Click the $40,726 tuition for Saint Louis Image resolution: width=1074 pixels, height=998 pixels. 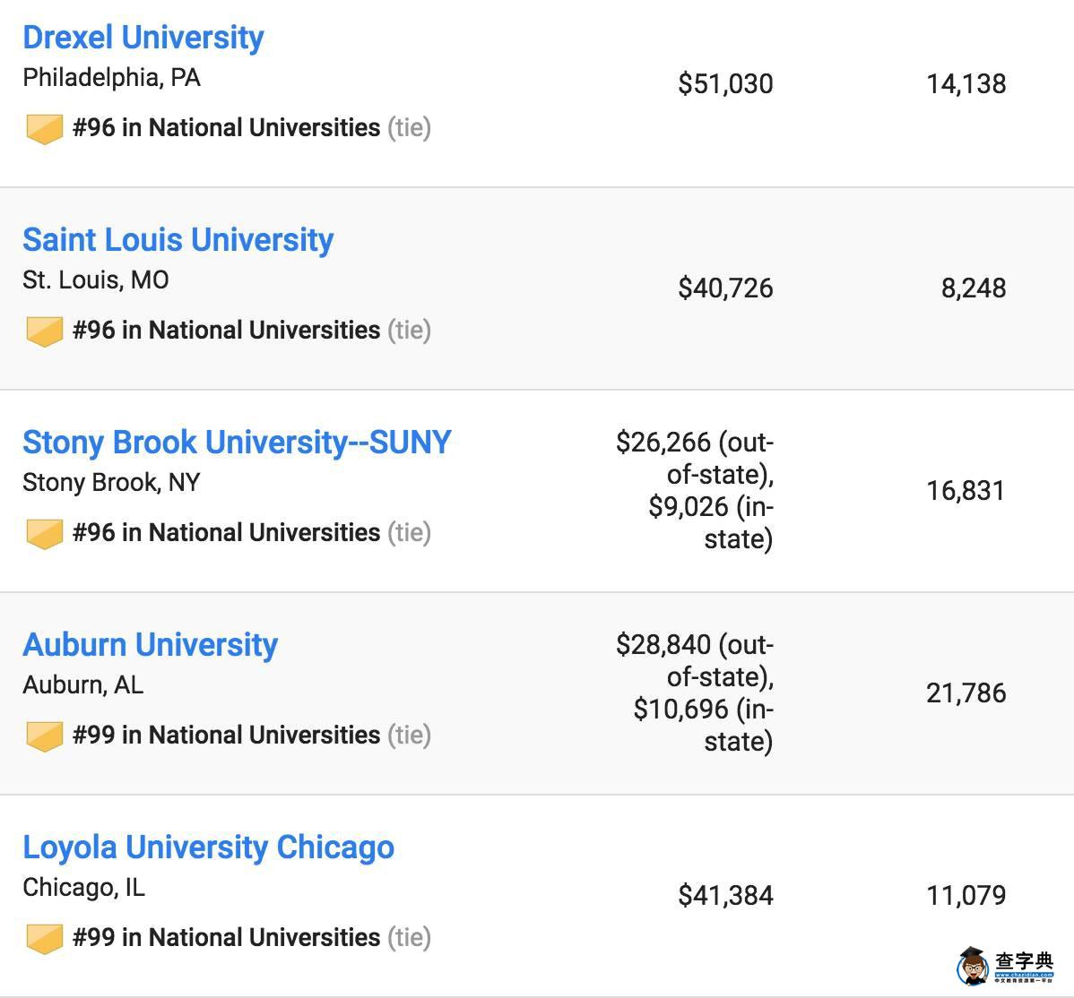tap(725, 288)
